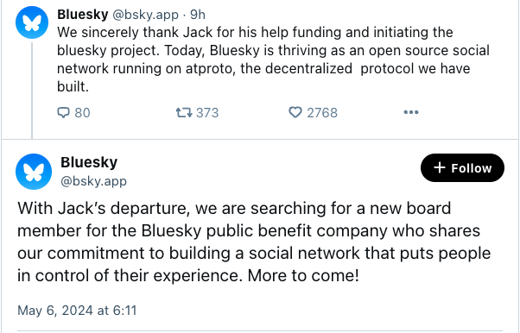Click the bold Bluesky name in main post
The width and height of the screenshot is (520, 333).
(89, 162)
